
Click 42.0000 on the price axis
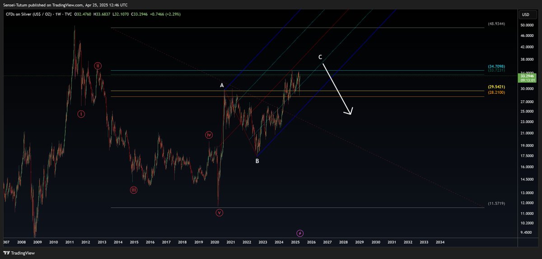click(x=527, y=47)
